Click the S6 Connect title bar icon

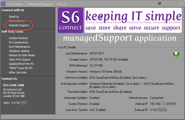point(3,4)
